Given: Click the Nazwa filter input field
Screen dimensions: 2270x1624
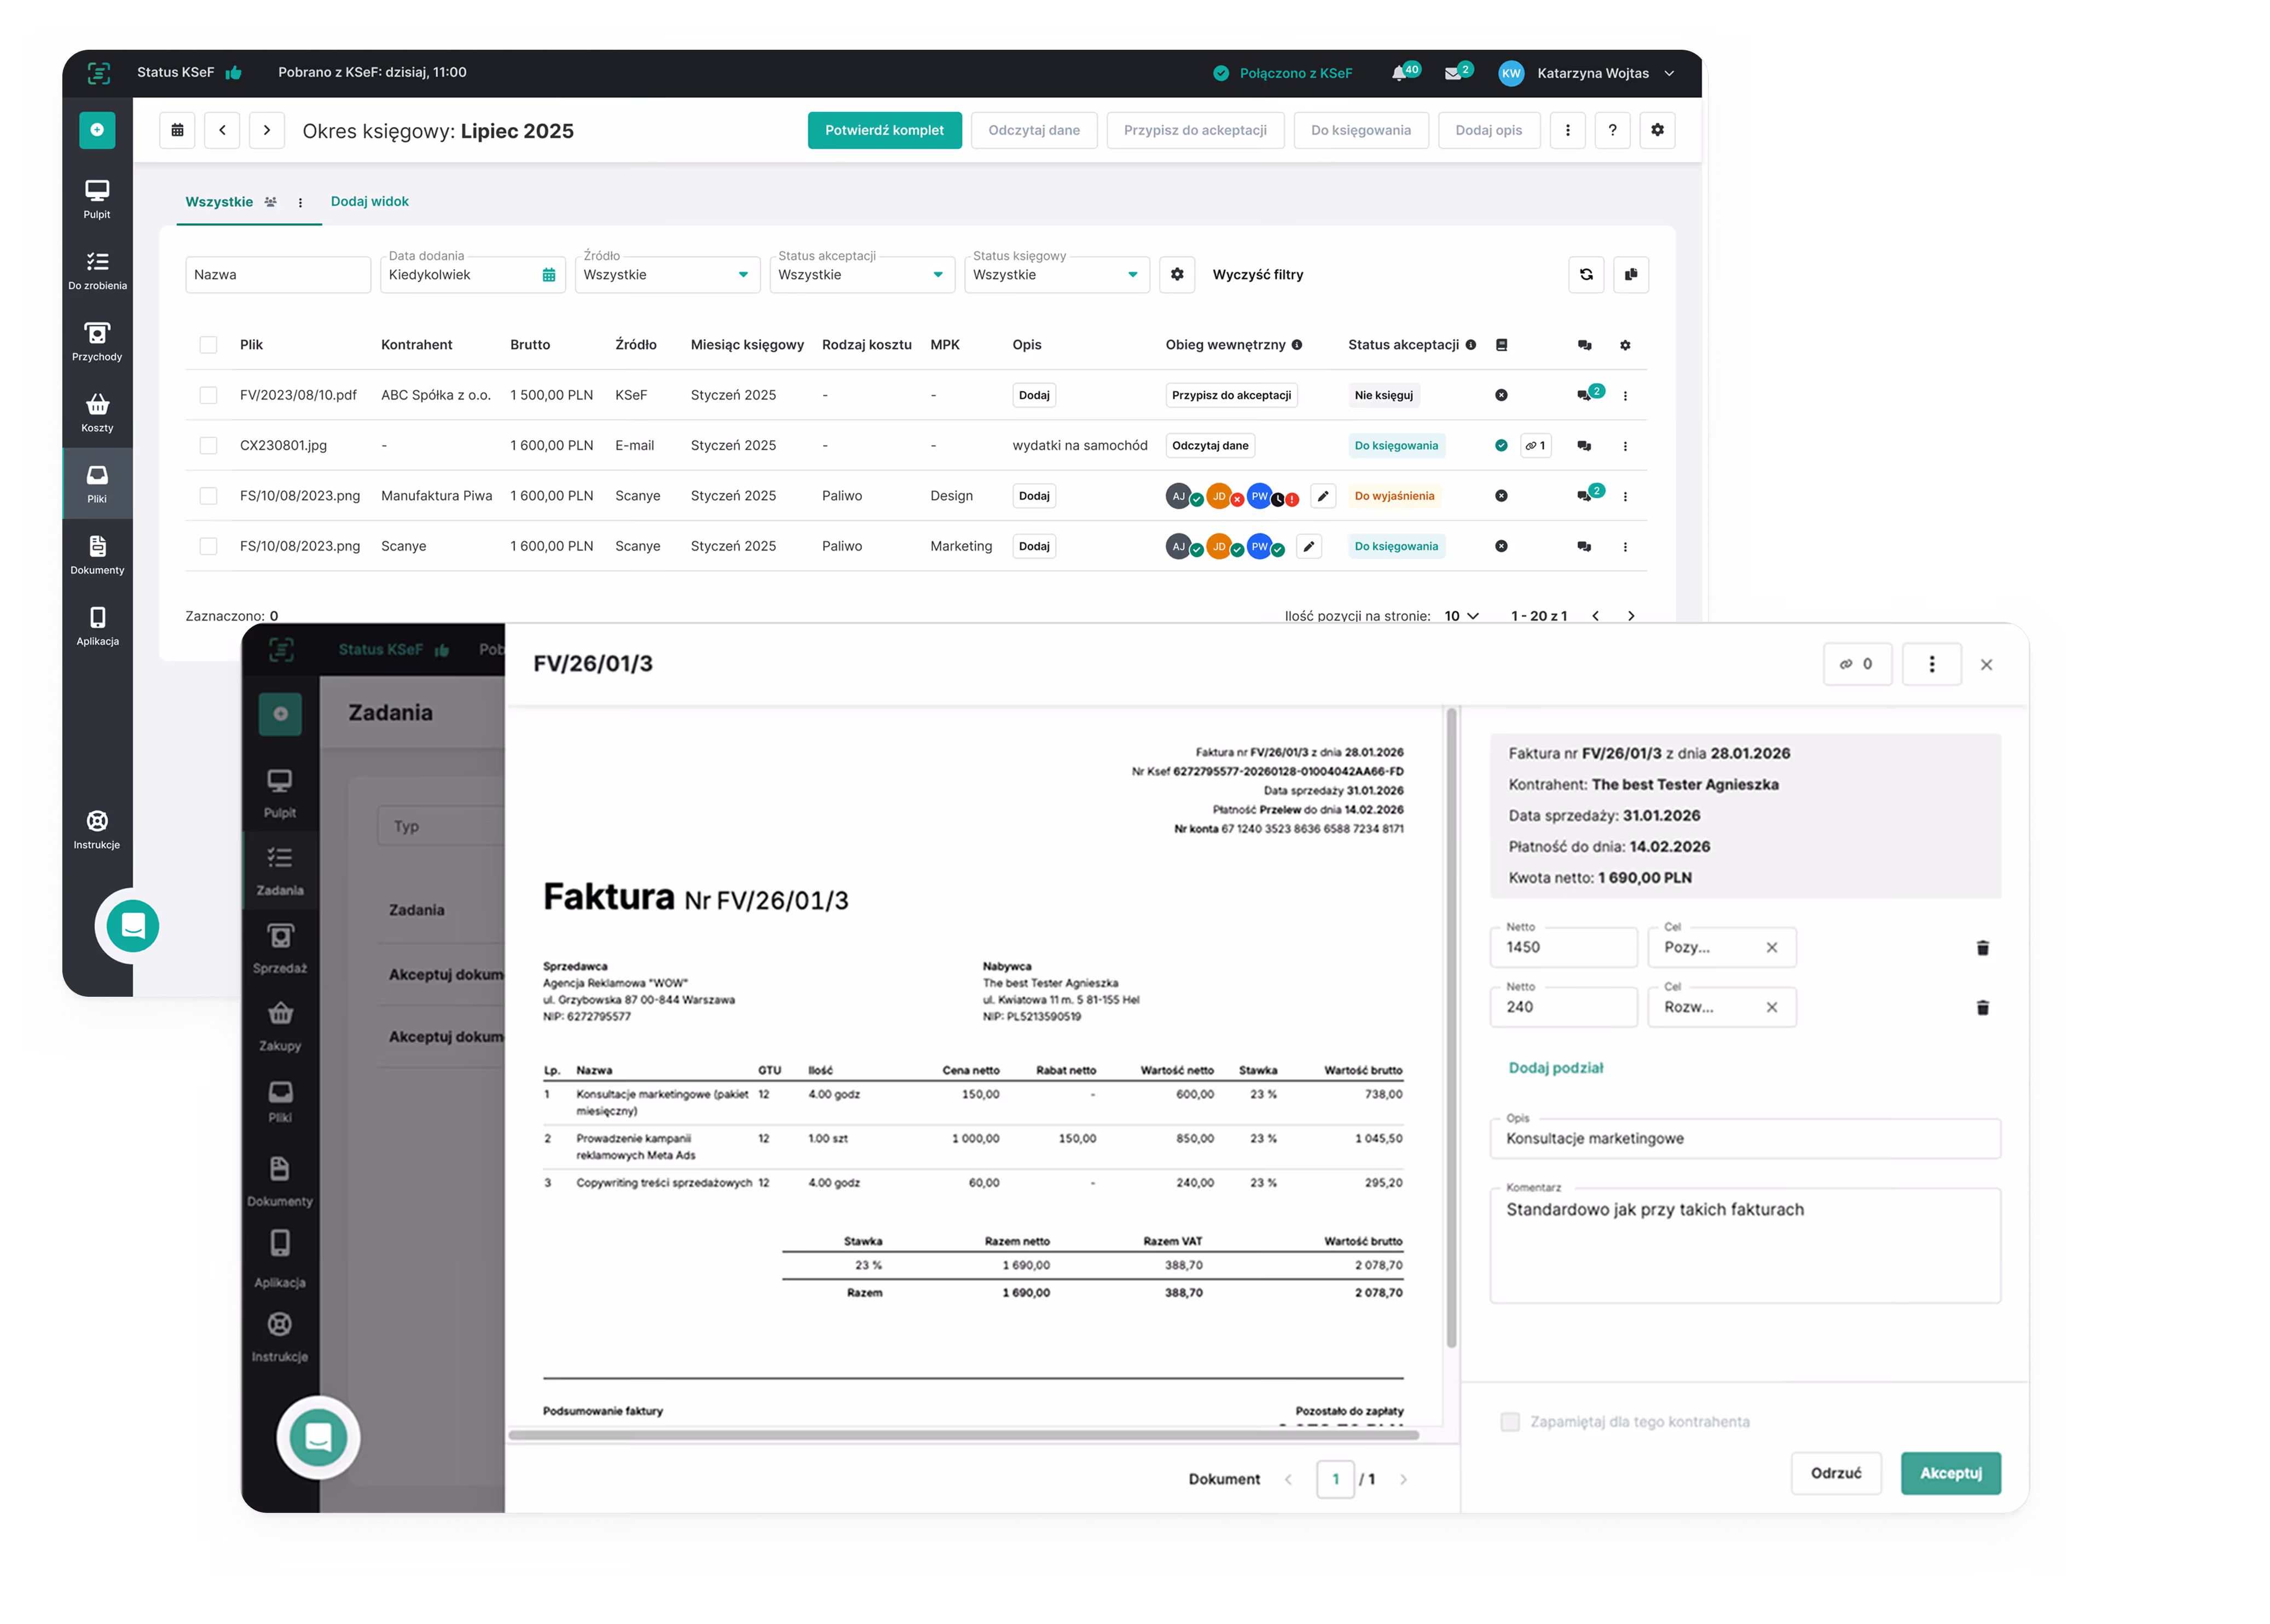Looking at the screenshot, I should [278, 274].
